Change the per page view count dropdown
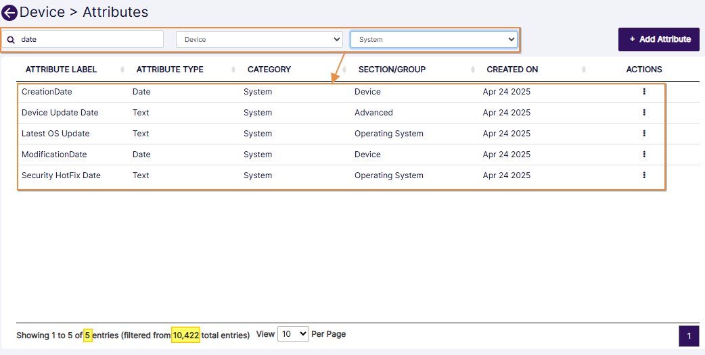 click(x=293, y=334)
